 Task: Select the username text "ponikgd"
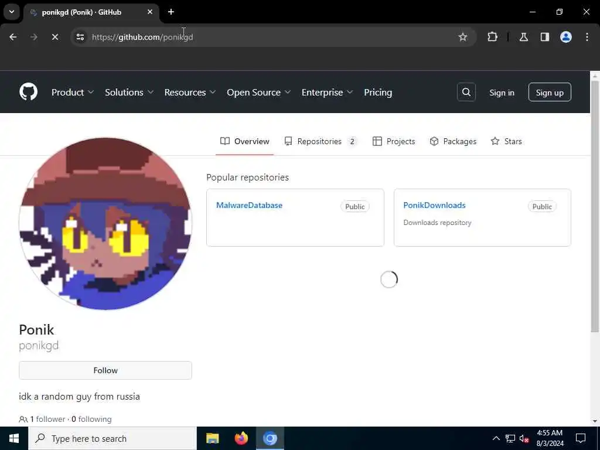(39, 346)
